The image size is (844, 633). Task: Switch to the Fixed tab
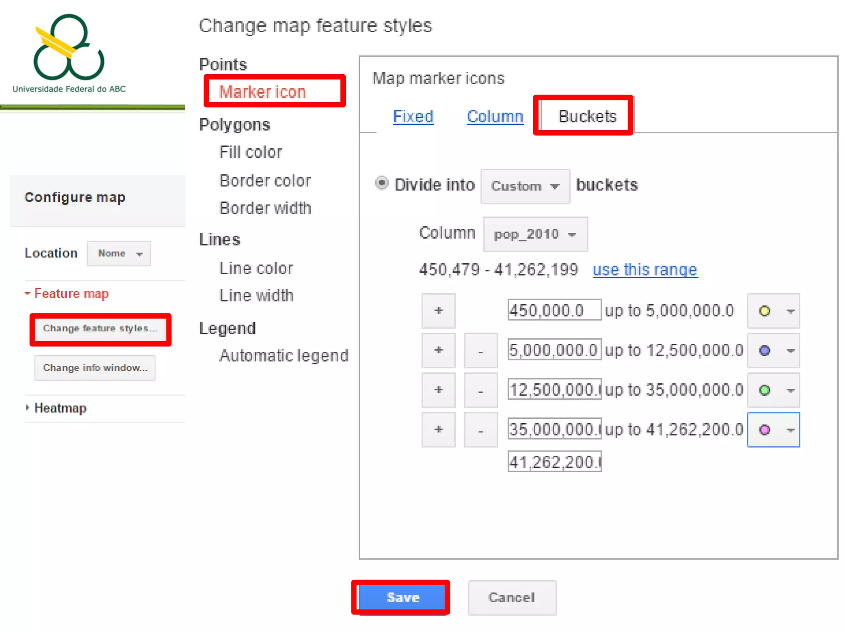[x=413, y=117]
